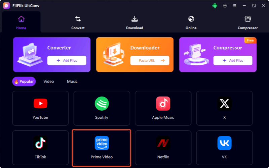Open the VK tile
Screen dimensions: 269x168
224,148
